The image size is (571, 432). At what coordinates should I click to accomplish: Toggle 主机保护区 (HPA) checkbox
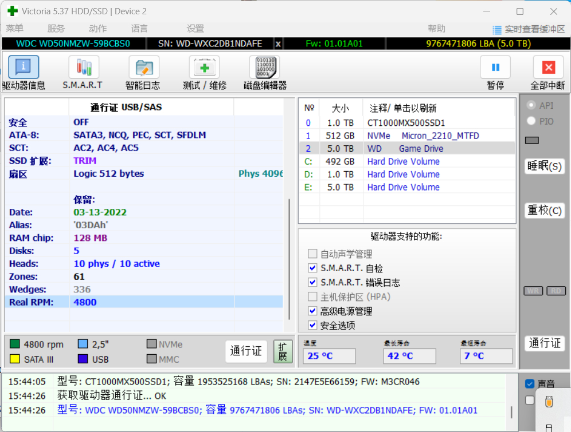point(312,296)
